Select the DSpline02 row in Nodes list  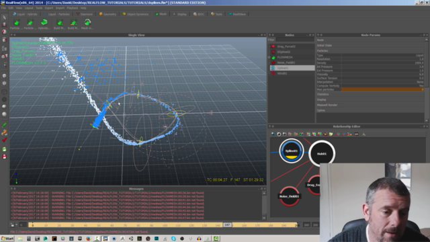[292, 52]
